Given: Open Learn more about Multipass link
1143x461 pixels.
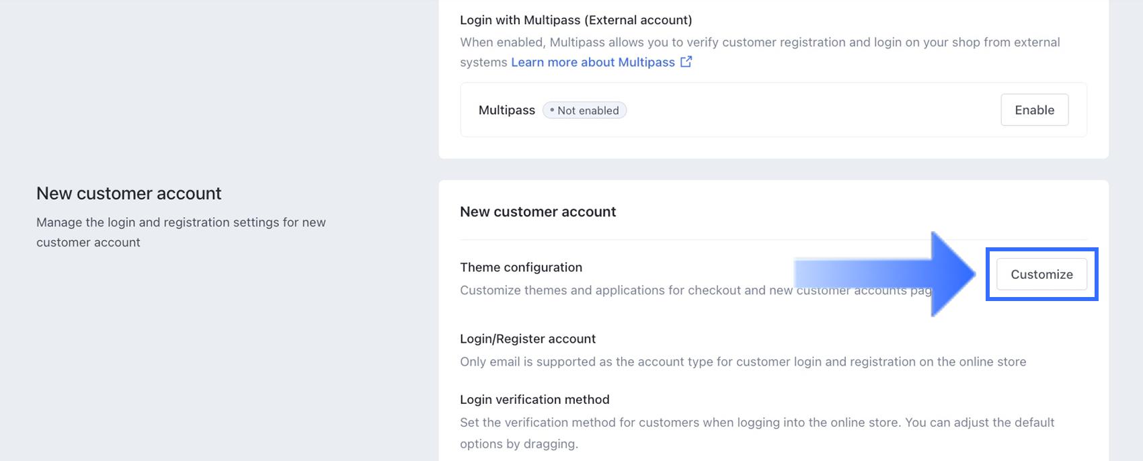Looking at the screenshot, I should [x=592, y=62].
